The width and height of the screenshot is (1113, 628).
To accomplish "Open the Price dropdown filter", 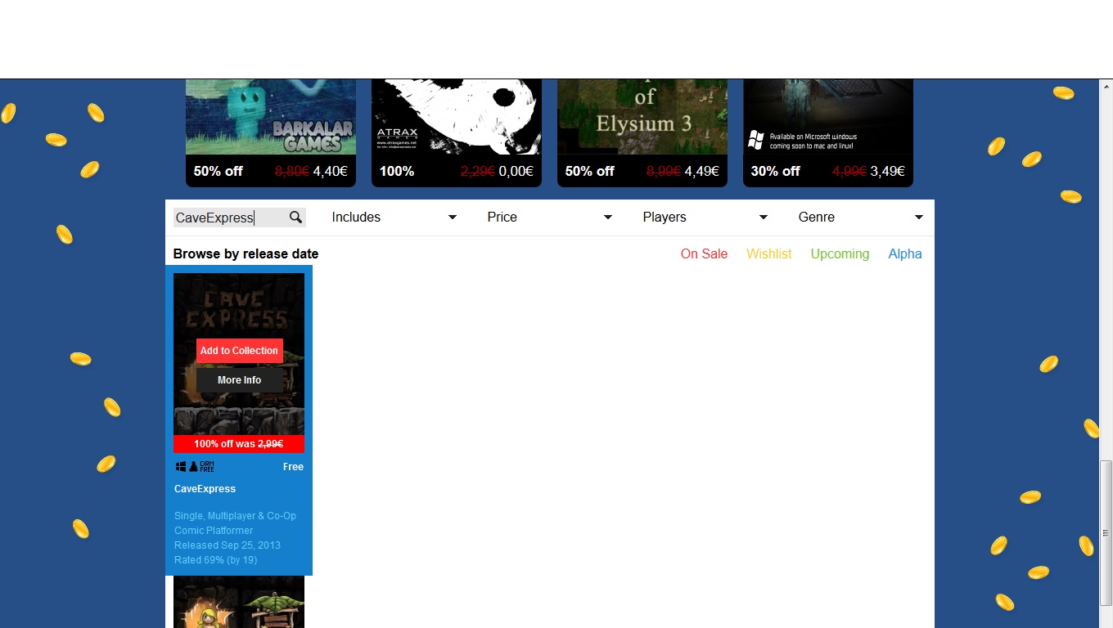I will (x=549, y=217).
